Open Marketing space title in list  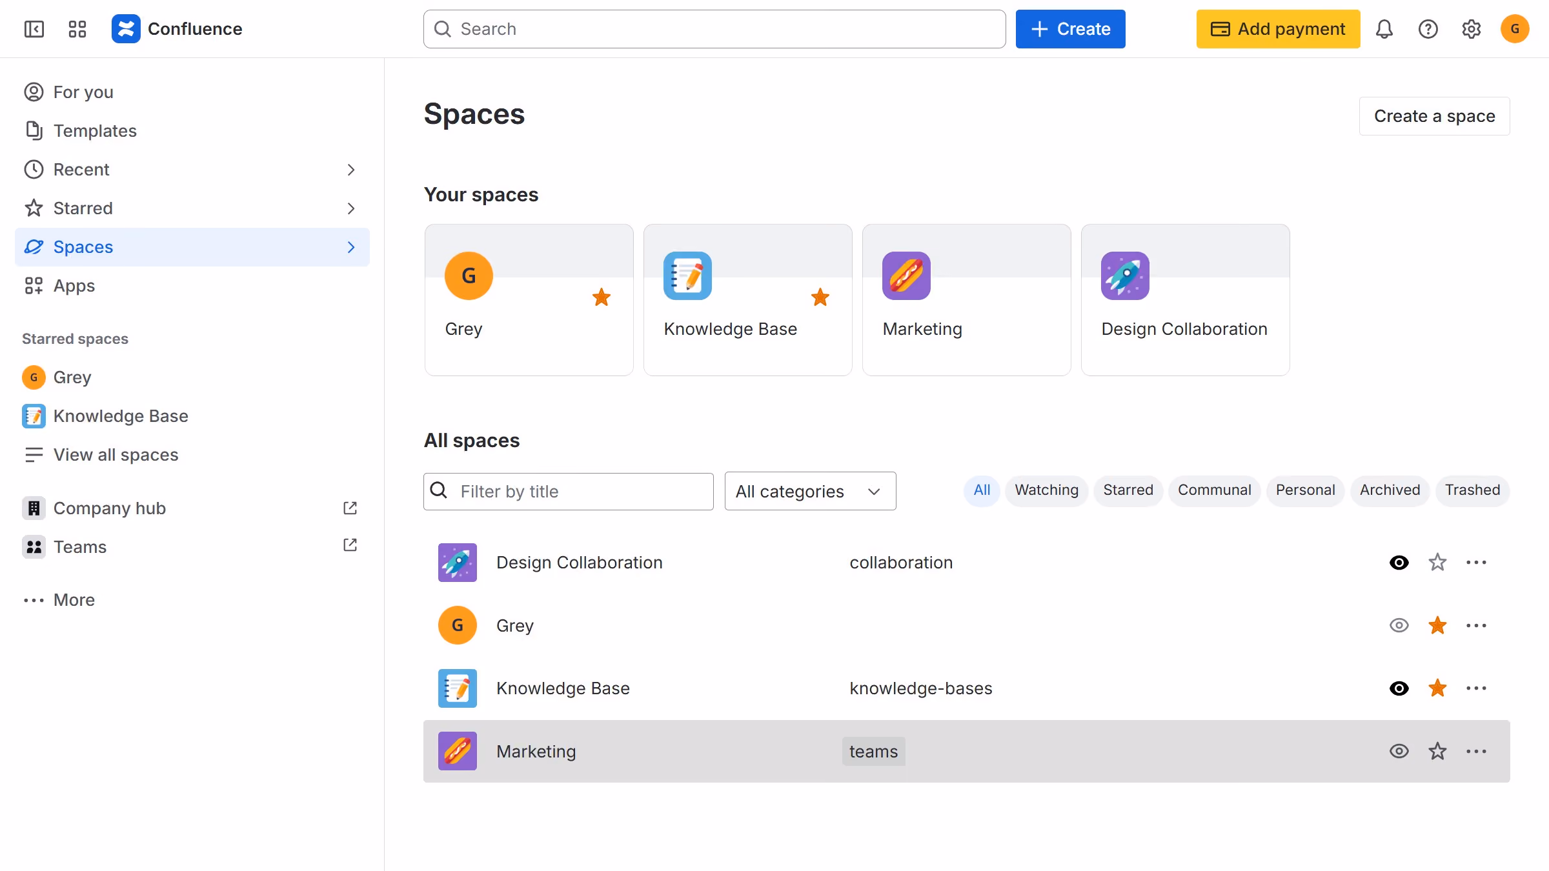coord(536,752)
